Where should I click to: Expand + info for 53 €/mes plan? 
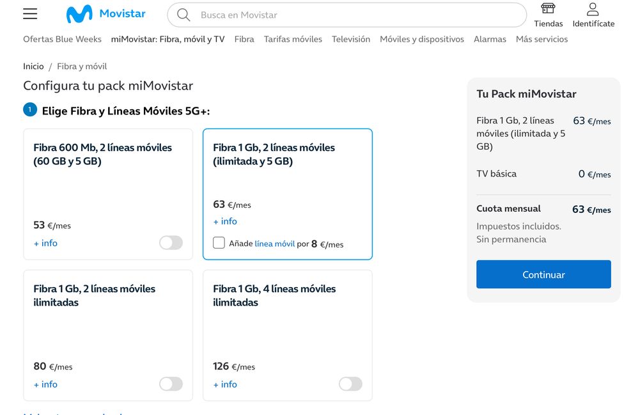click(x=45, y=243)
